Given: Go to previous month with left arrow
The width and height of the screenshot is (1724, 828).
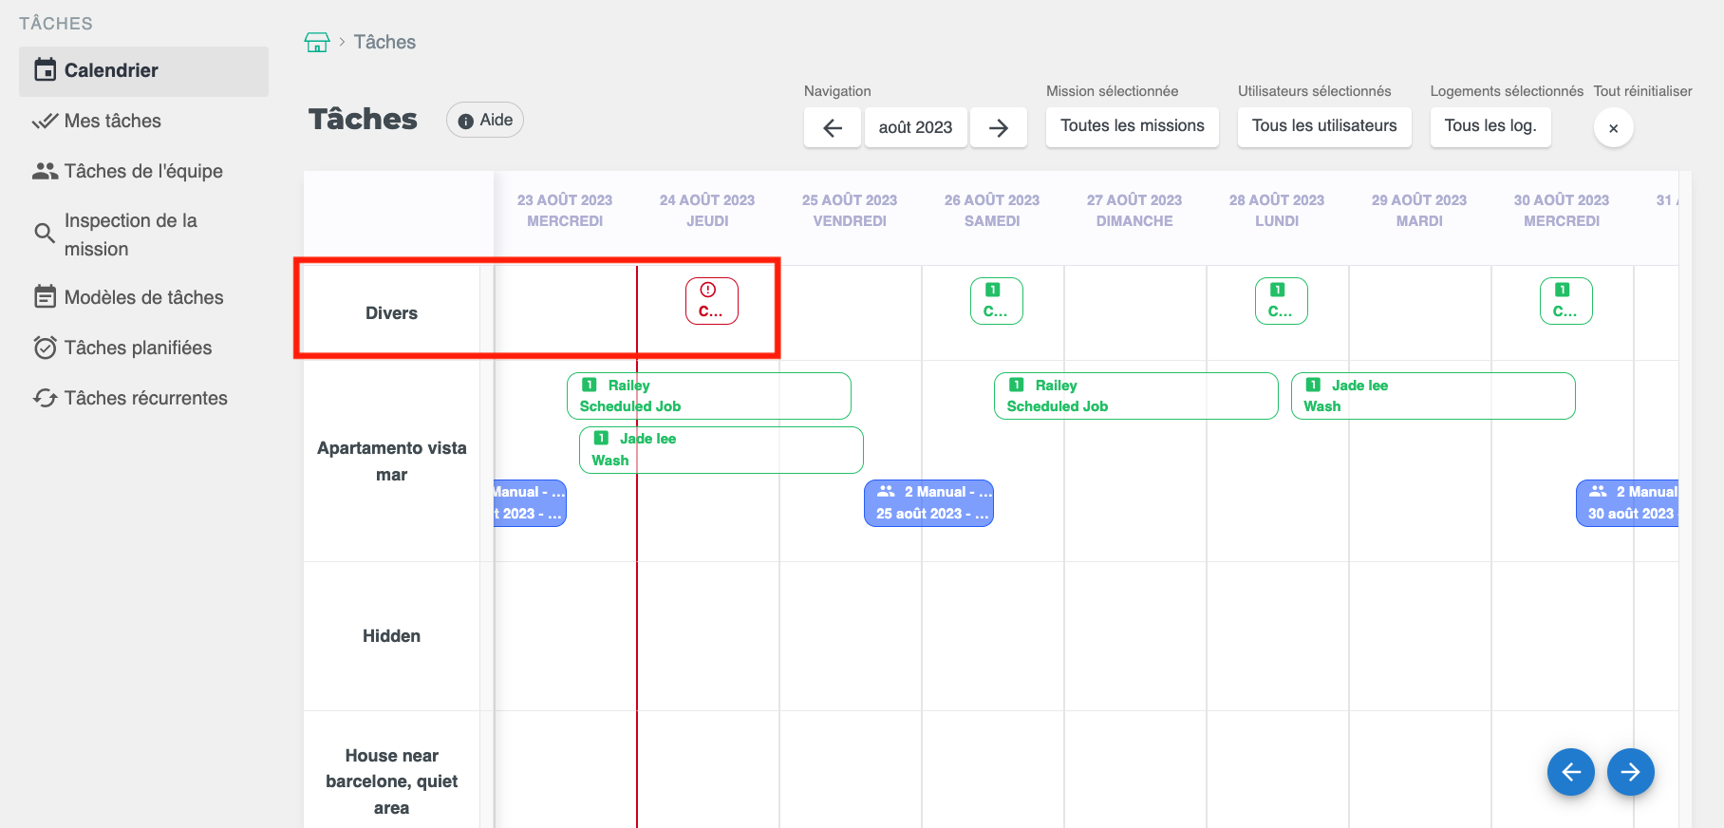Looking at the screenshot, I should (x=833, y=127).
